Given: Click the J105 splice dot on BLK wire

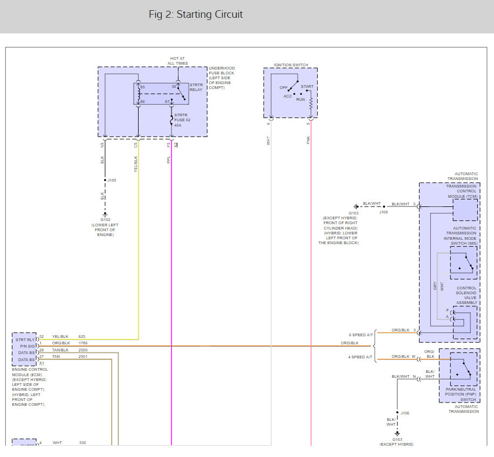Looking at the screenshot, I should click(x=105, y=181).
